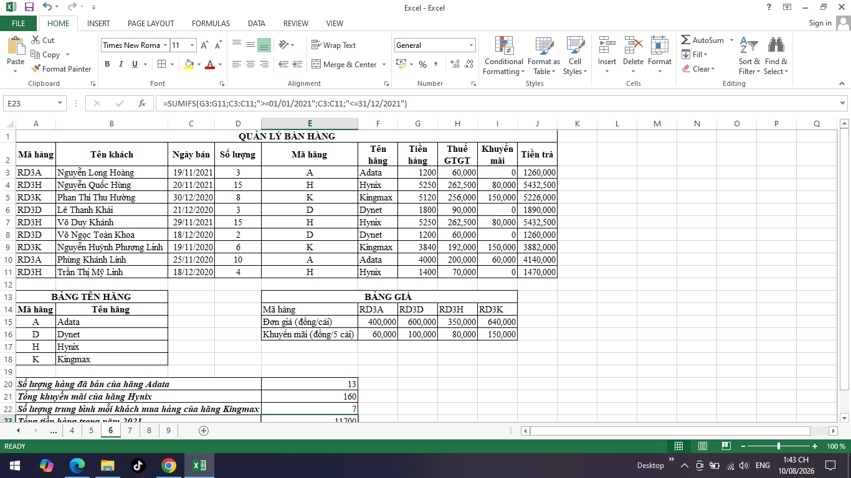
Task: Switch to the DATA tab
Action: [x=256, y=24]
